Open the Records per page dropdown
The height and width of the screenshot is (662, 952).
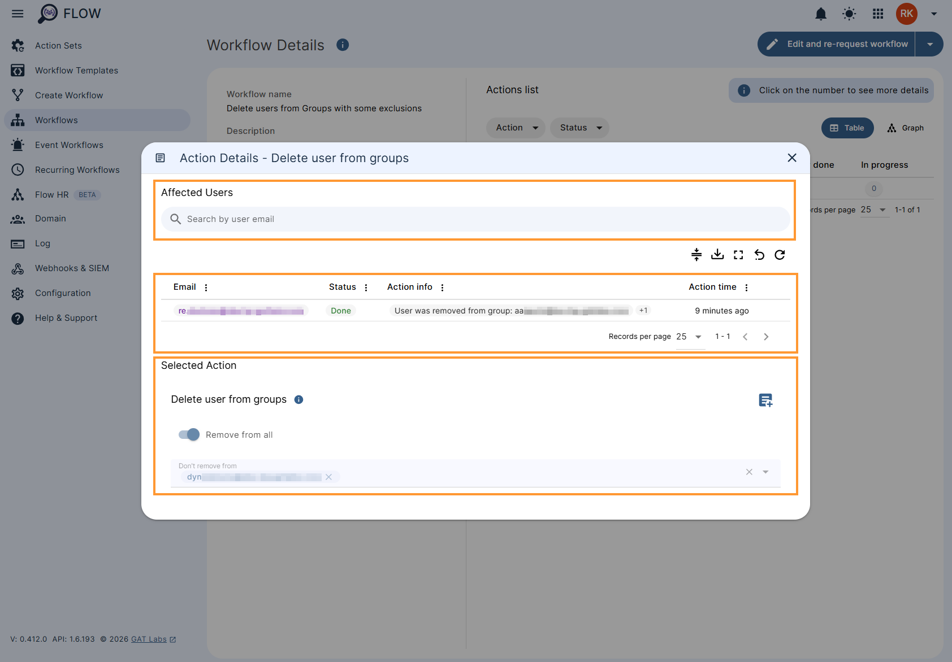(x=690, y=336)
